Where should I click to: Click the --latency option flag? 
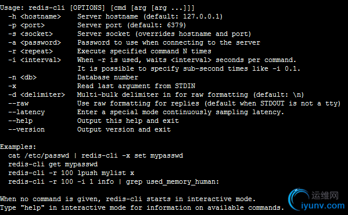click(x=26, y=112)
